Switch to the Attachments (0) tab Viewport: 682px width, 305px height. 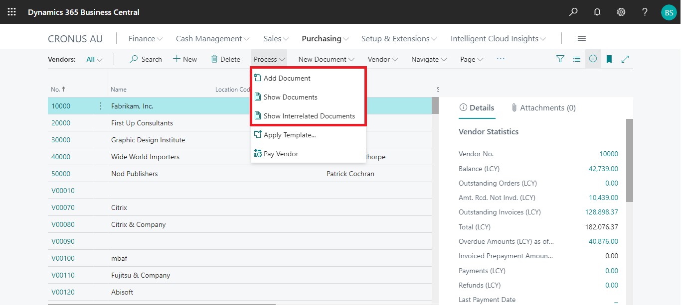click(543, 107)
